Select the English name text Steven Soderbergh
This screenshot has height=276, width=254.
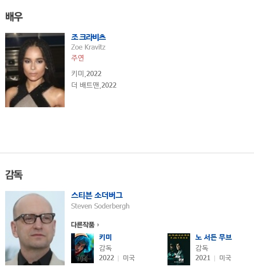[x=100, y=206]
